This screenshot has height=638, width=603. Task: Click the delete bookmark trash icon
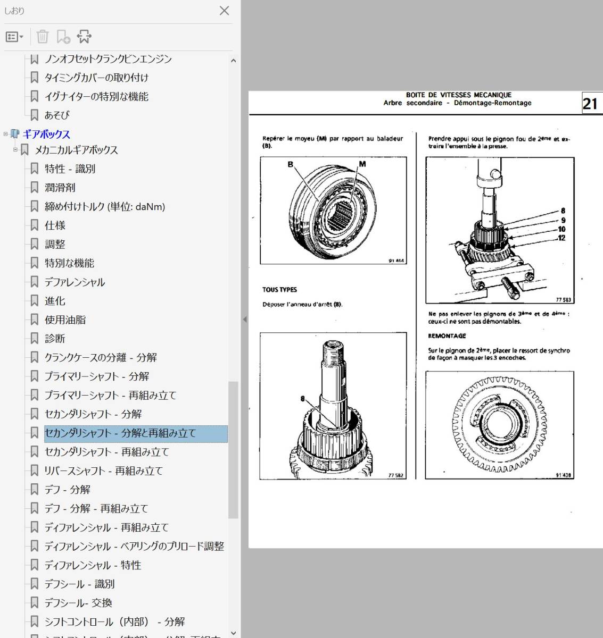(43, 37)
